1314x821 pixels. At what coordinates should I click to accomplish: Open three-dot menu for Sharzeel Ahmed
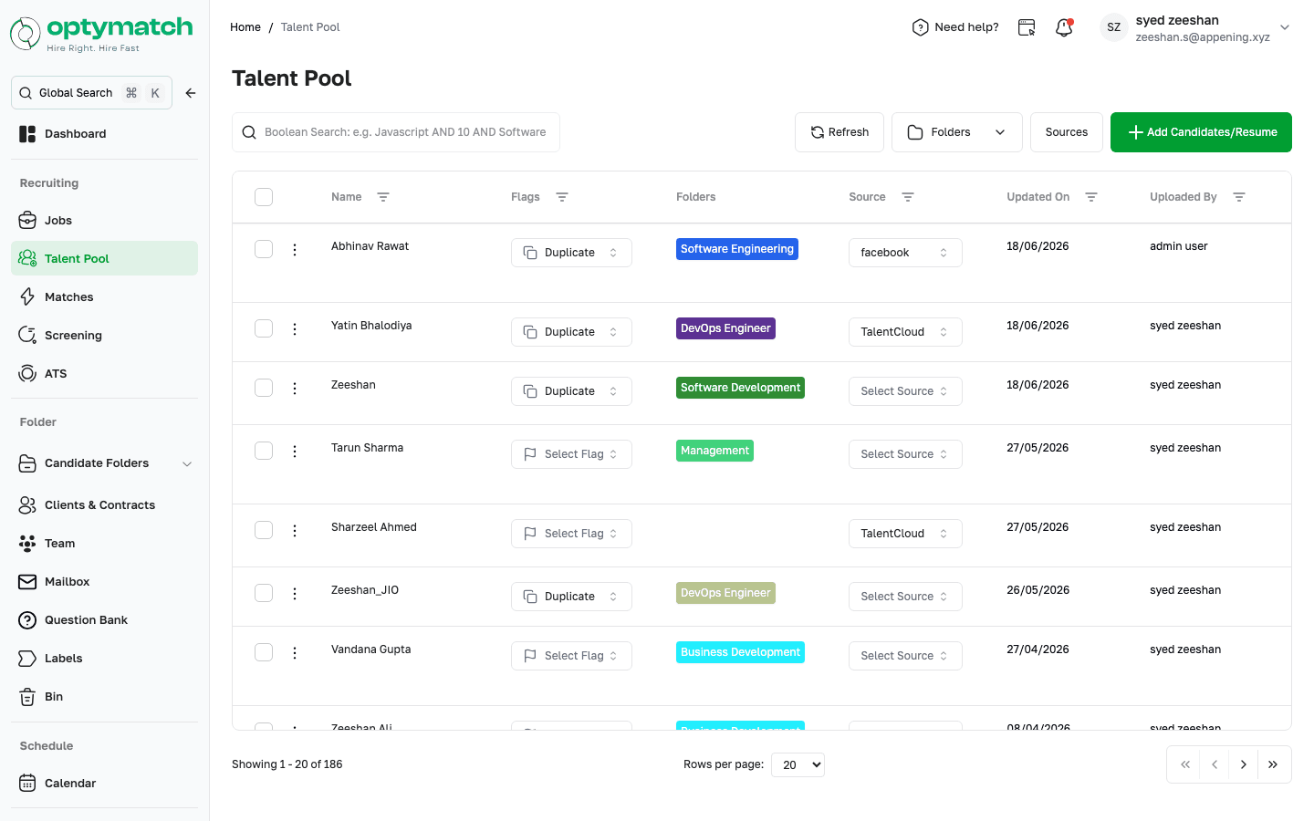pyautogui.click(x=295, y=531)
